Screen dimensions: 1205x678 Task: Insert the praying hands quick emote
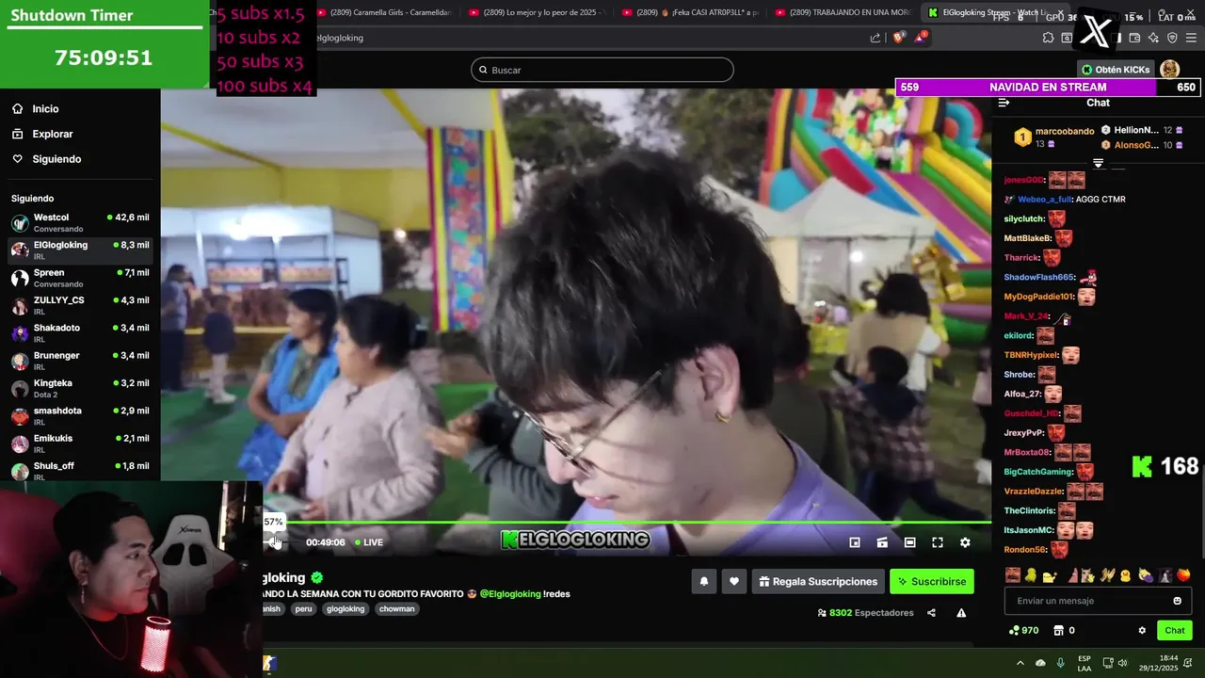pyautogui.click(x=1107, y=575)
